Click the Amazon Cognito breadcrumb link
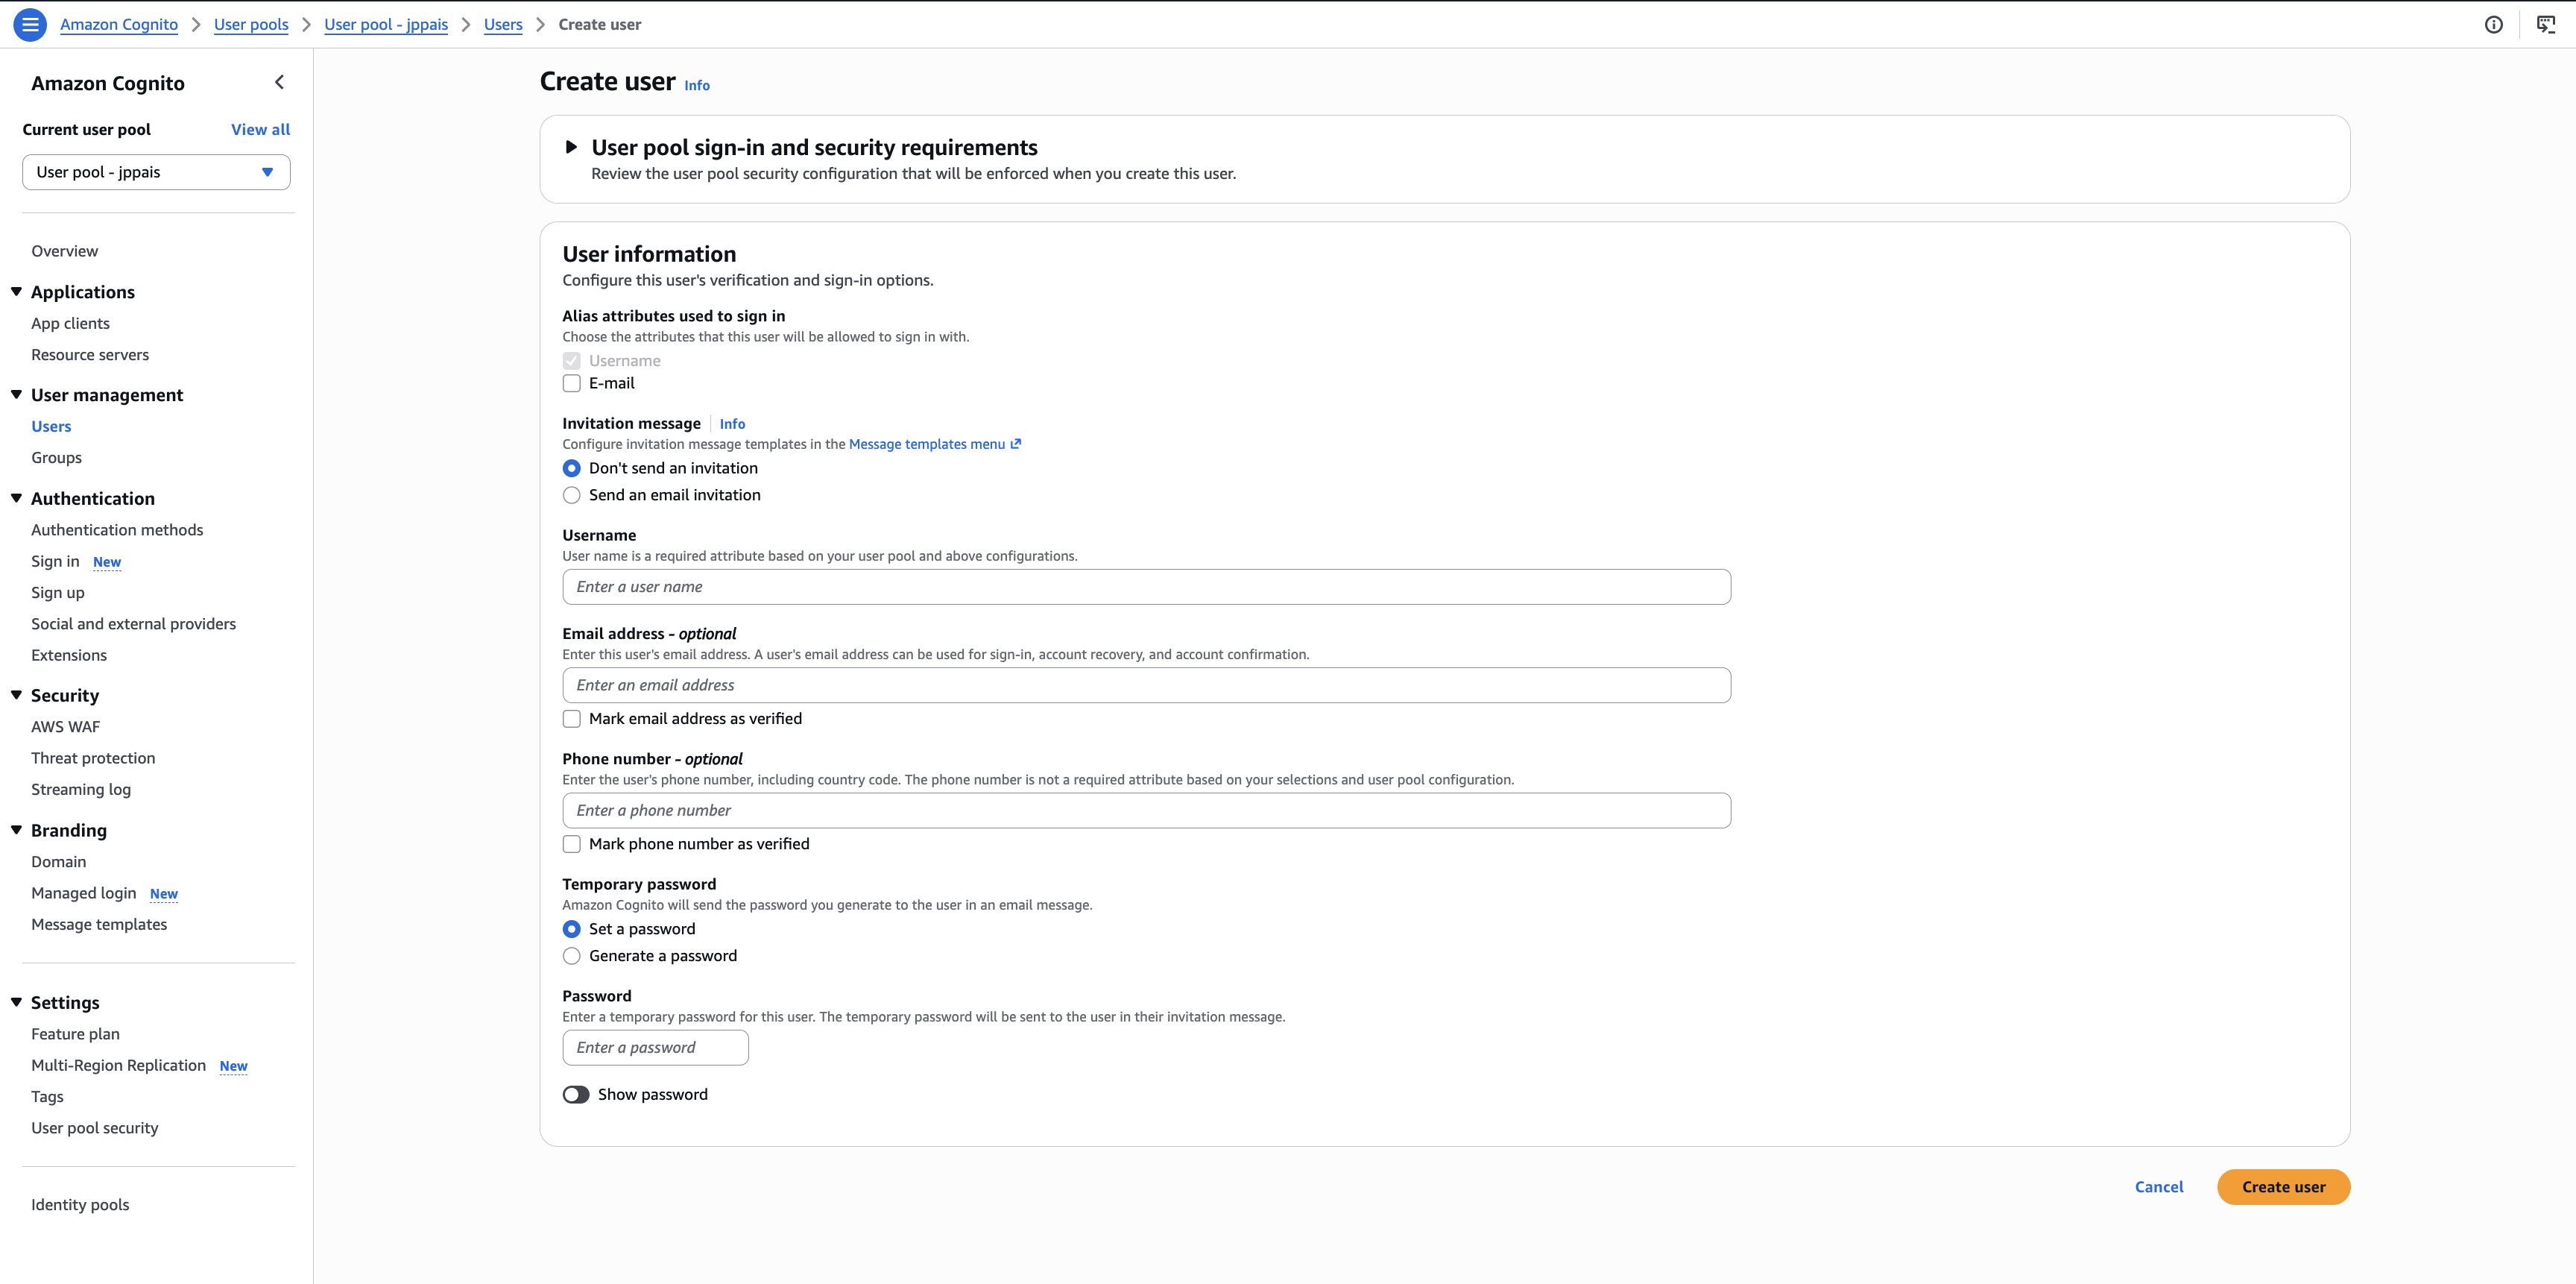2576x1284 pixels. pos(119,25)
